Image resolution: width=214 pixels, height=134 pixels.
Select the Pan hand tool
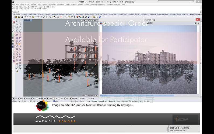click(x=38, y=17)
